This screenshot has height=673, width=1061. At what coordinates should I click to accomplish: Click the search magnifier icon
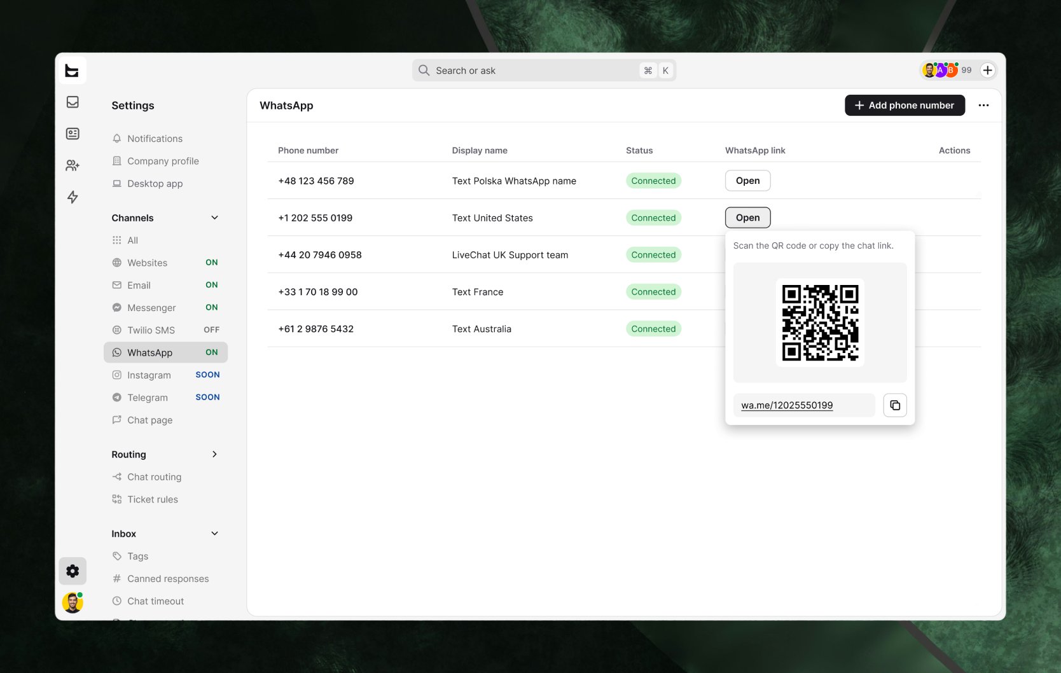(424, 71)
